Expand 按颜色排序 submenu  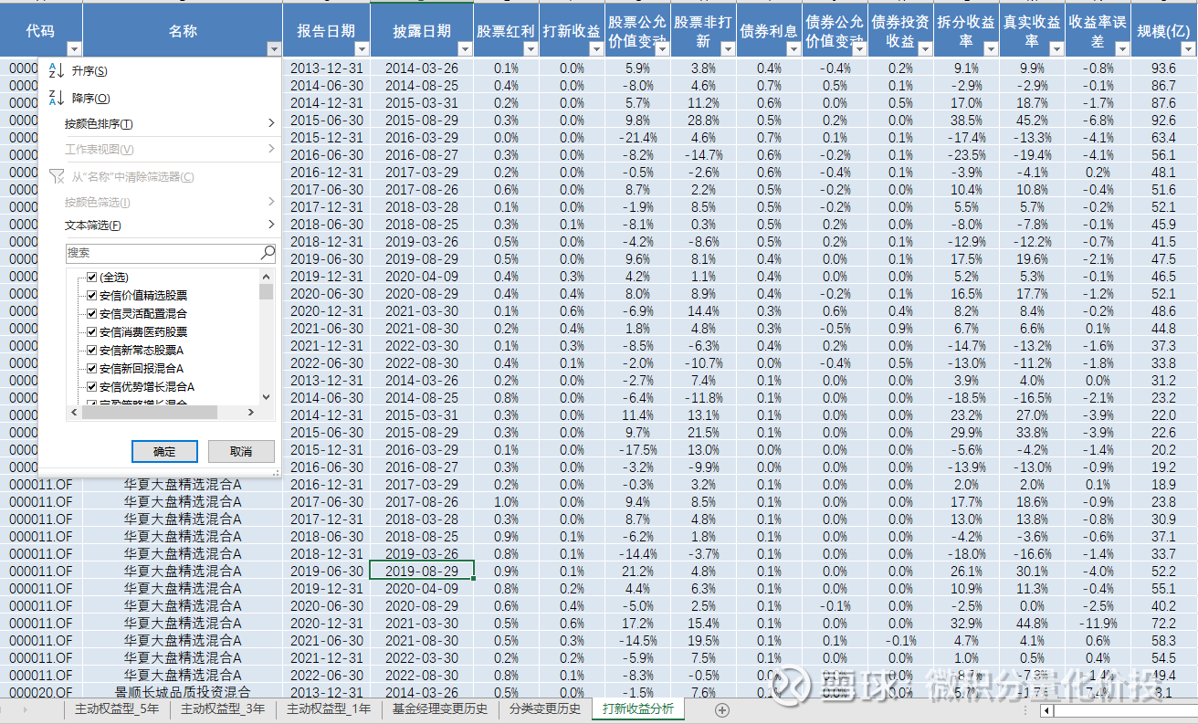click(160, 123)
